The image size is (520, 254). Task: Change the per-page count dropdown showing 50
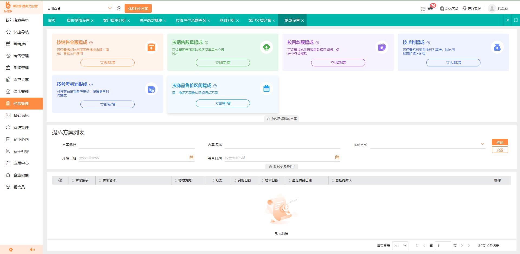tap(400, 245)
